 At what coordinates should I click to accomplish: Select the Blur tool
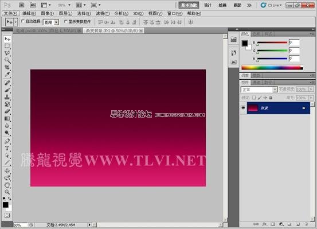[7, 126]
